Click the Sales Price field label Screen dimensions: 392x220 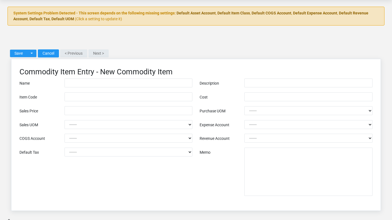29,111
